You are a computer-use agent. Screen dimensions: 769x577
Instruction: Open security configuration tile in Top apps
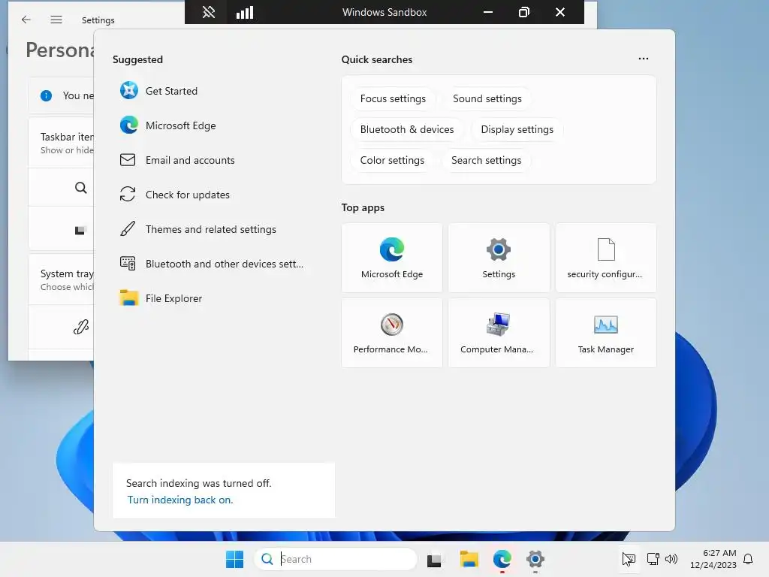coord(606,258)
